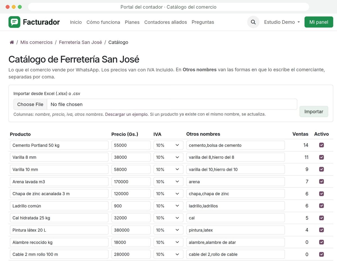Image resolution: width=337 pixels, height=261 pixels.
Task: Open IVA dropdown for Cable 2 mm
Action: tap(168, 254)
